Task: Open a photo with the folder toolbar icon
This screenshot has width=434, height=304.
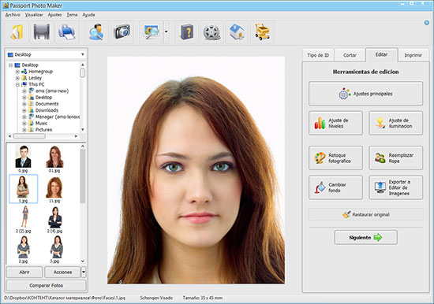Action: click(17, 32)
